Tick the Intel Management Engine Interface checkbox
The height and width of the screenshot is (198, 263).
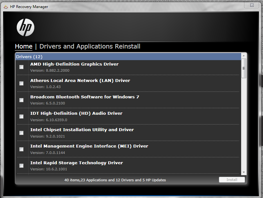(x=22, y=149)
